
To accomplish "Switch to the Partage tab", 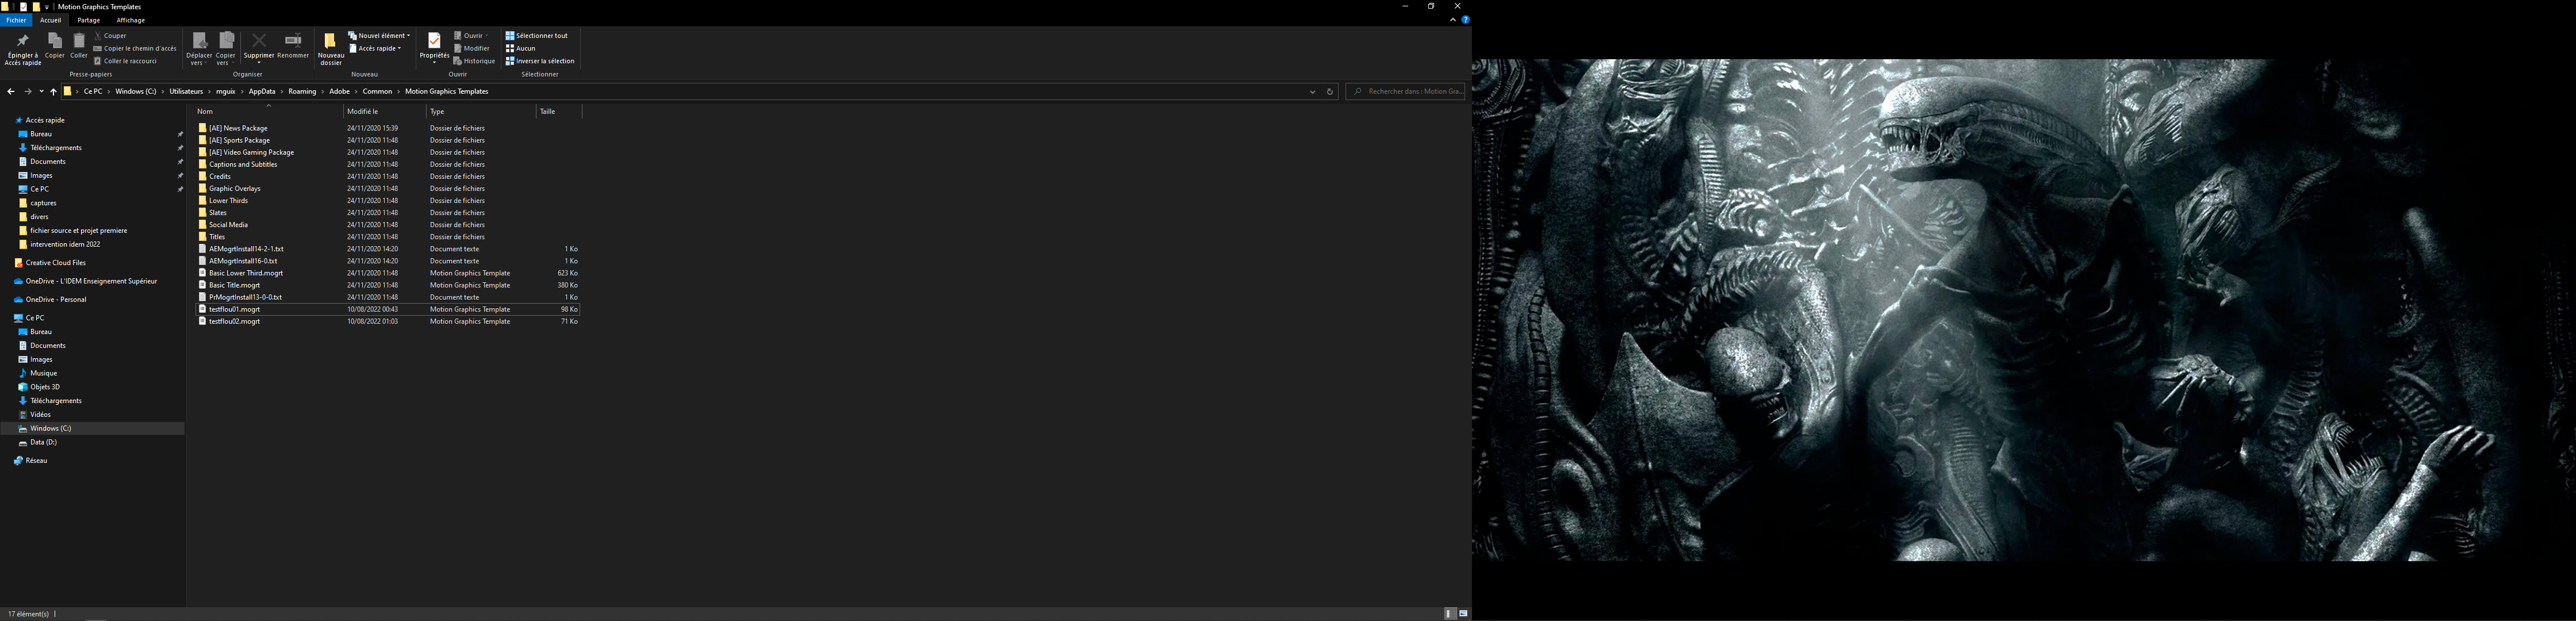I will tap(89, 20).
